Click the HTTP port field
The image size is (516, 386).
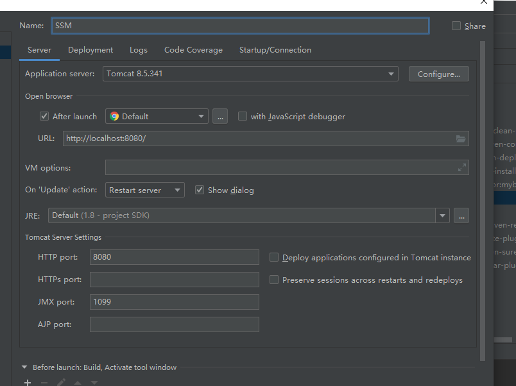coord(175,257)
